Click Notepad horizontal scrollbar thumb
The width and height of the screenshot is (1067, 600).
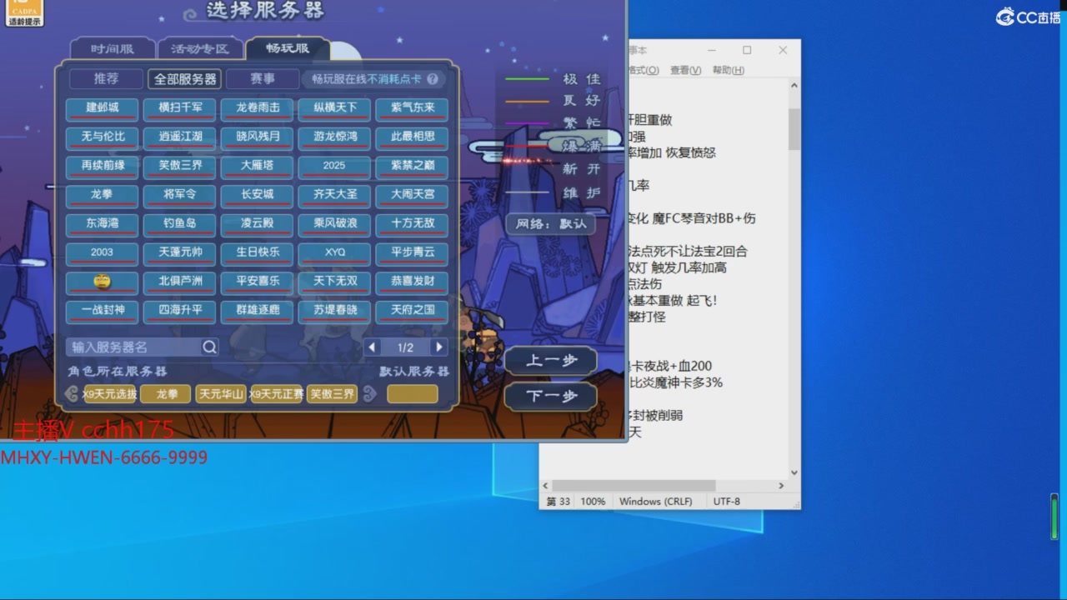pyautogui.click(x=634, y=486)
